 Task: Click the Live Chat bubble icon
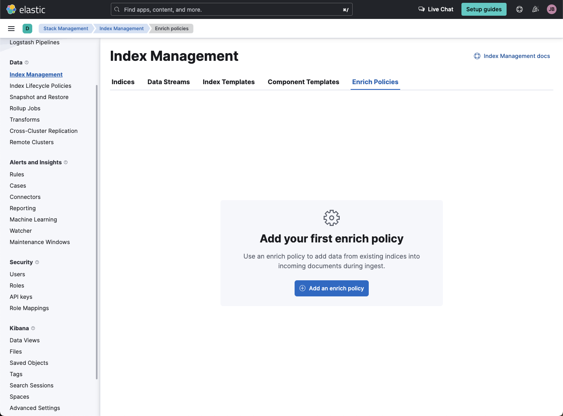421,9
